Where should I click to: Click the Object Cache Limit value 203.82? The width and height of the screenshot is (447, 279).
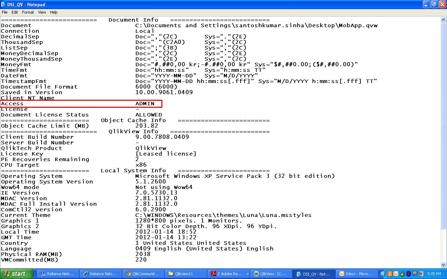coord(147,126)
